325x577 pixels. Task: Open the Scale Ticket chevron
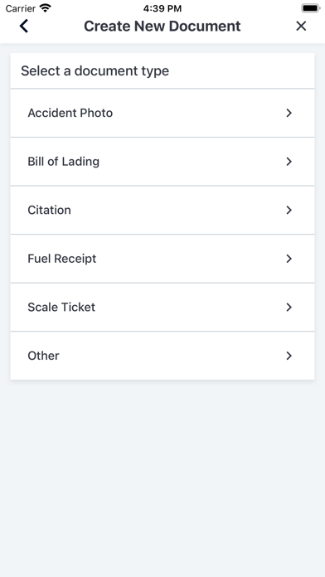[x=289, y=308]
